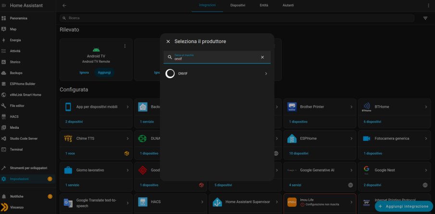The image size is (435, 214).
Task: Expand Chime TTS card chevron
Action: point(127,138)
